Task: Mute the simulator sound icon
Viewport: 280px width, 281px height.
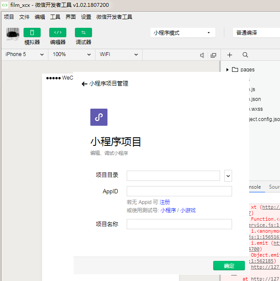Action: click(x=202, y=55)
